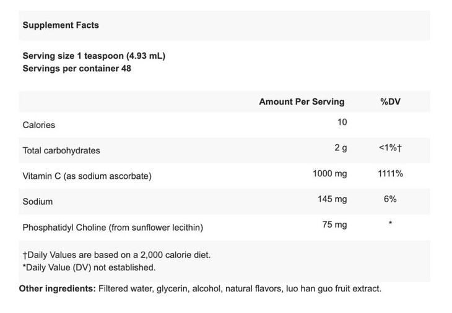
Task: Click the 2 g carbohydrates amount
Action: [341, 148]
